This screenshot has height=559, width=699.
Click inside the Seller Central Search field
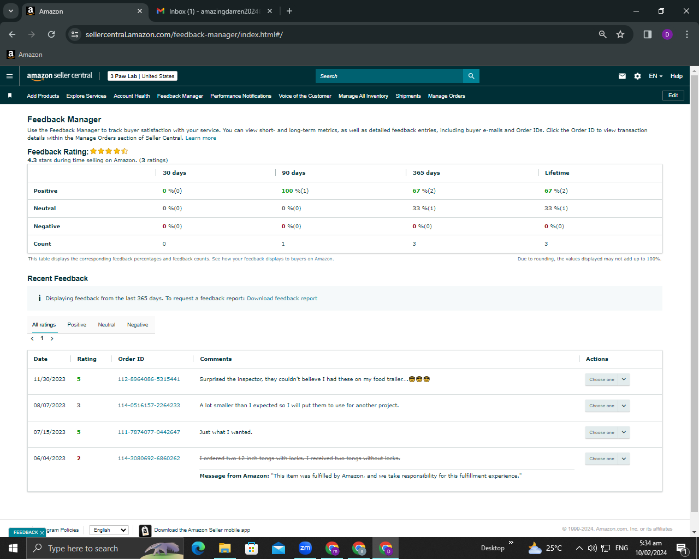[389, 76]
